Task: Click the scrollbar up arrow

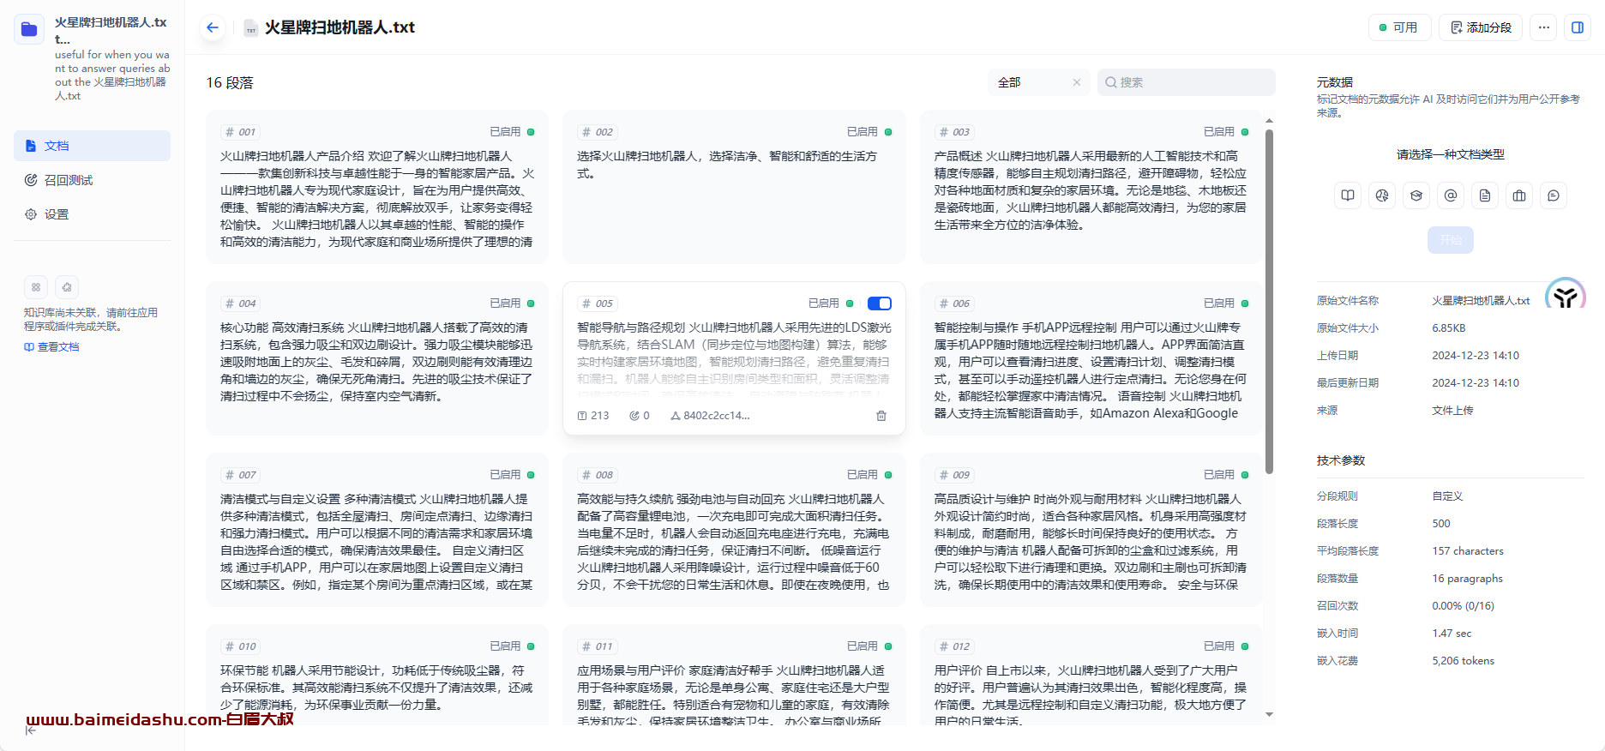Action: pos(1269,121)
